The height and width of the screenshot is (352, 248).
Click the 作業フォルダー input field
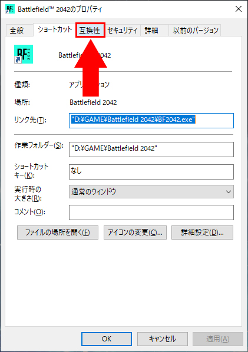coord(151,150)
